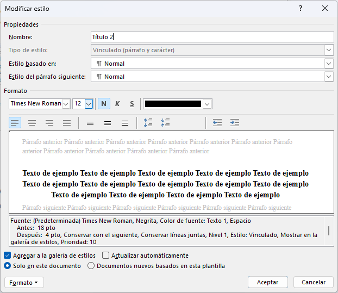Enable 'Actualizar automáticamente' checkbox
The width and height of the screenshot is (338, 293).
[107, 255]
